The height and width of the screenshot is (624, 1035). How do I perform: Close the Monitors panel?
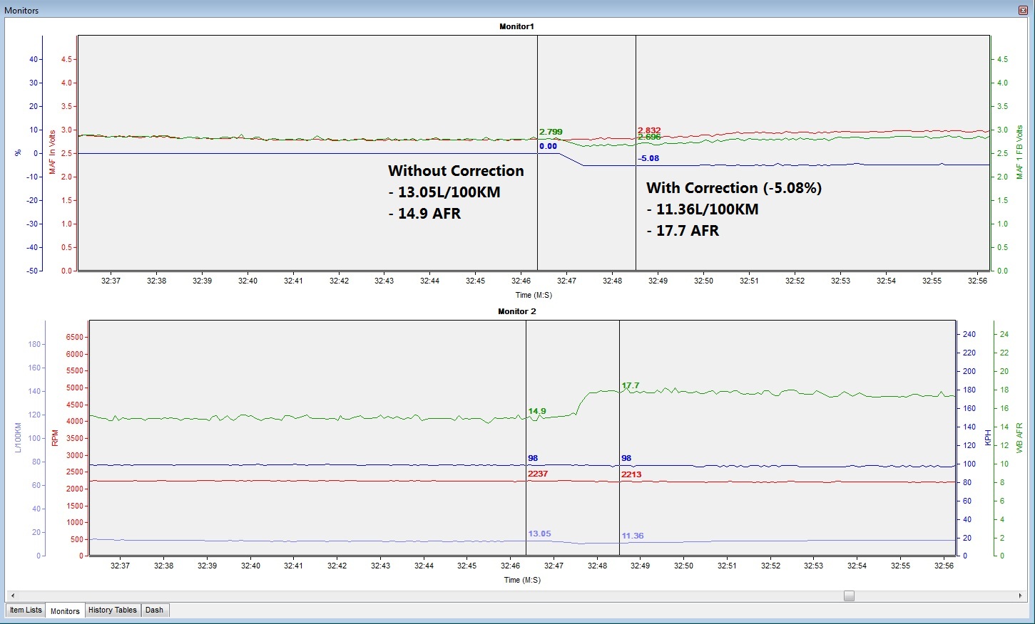[x=1023, y=10]
